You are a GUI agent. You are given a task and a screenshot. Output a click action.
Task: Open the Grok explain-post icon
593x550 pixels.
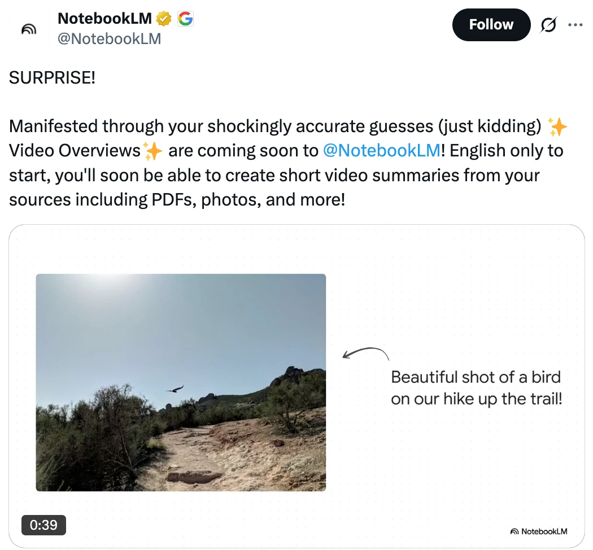pyautogui.click(x=548, y=25)
